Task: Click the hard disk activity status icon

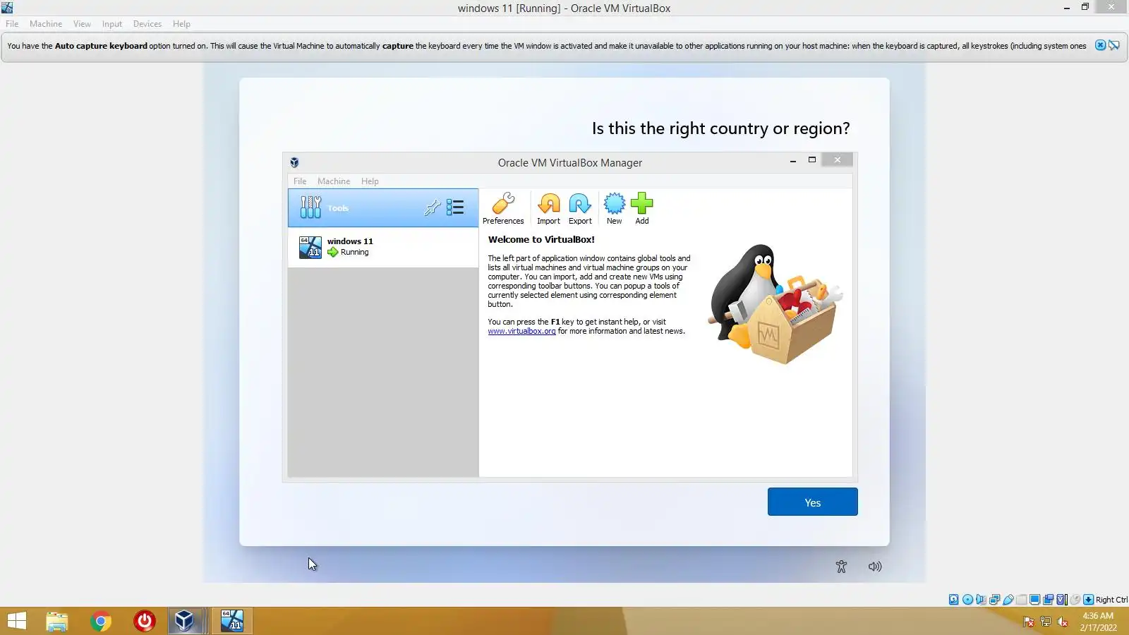Action: (x=954, y=600)
